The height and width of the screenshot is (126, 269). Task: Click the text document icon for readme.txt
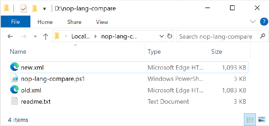pos(15,102)
